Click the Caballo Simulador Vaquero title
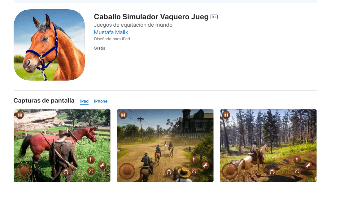Viewport: 348px width, 198px height. click(151, 17)
